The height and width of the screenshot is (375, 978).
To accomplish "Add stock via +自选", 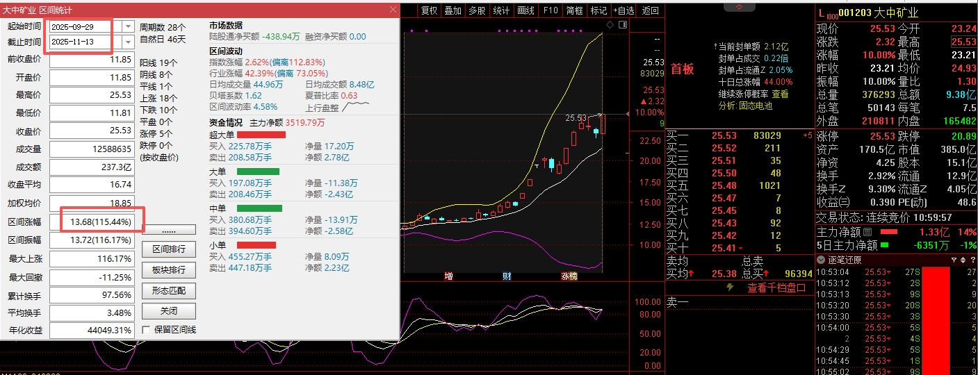I will [624, 10].
